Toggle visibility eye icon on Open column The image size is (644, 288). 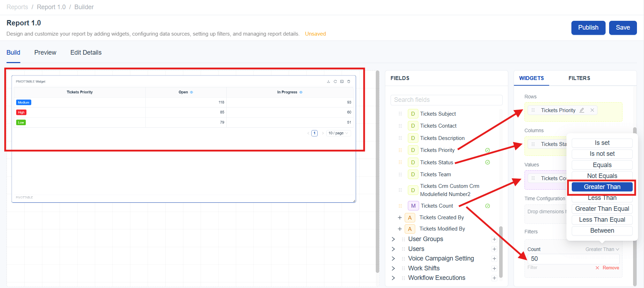[x=192, y=92]
